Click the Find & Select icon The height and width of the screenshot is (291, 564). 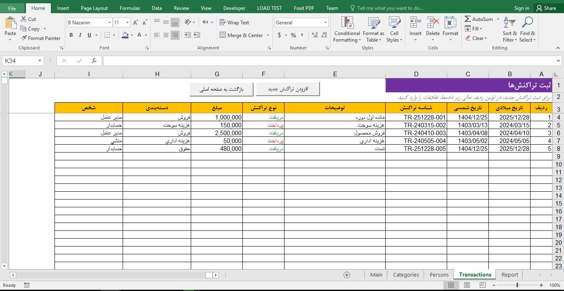point(527,29)
